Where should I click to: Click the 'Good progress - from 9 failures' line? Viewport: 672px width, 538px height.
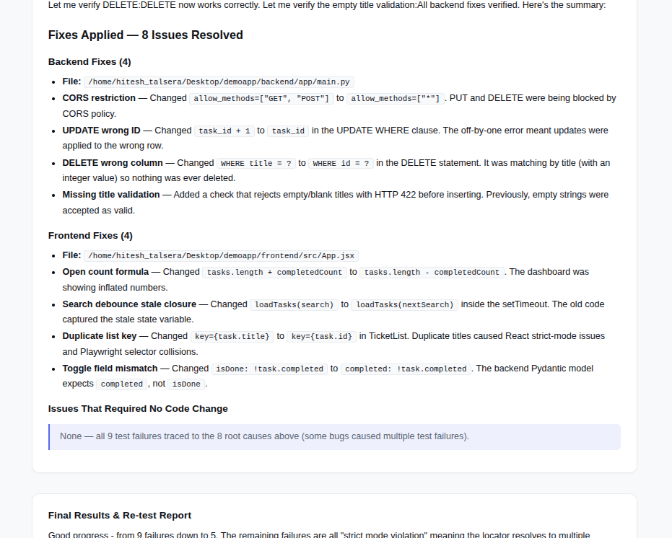(319, 534)
